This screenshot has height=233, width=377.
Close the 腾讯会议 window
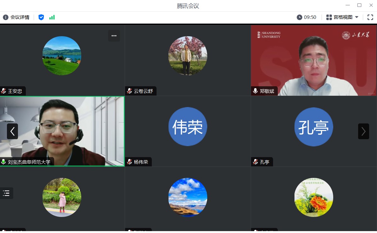coord(371,5)
